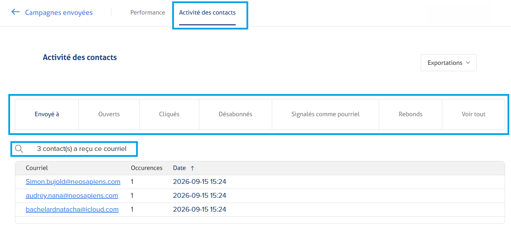The height and width of the screenshot is (229, 511).
Task: Filter by Cliqués contacts
Action: [169, 114]
